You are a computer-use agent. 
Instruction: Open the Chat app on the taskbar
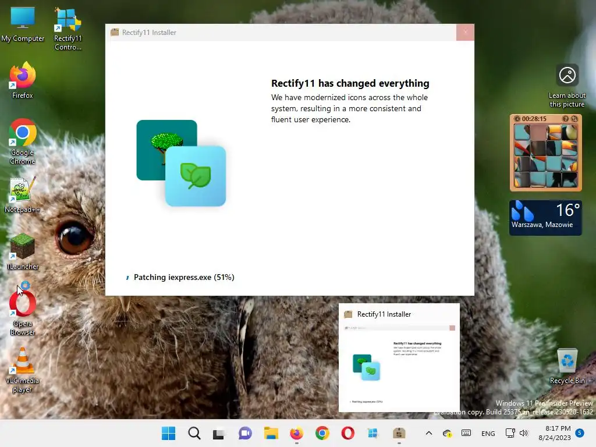click(245, 433)
